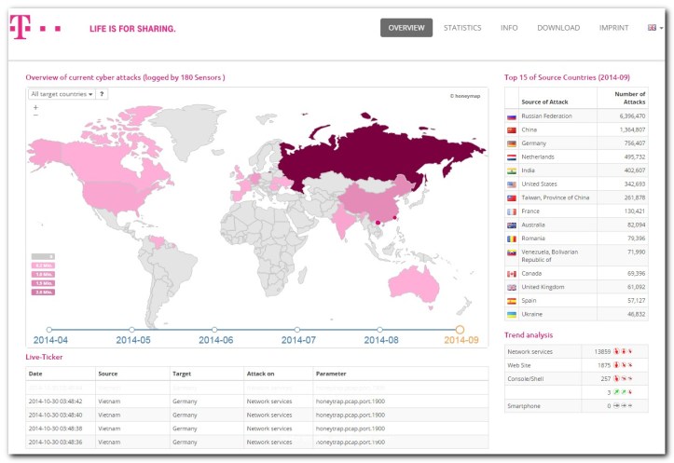Jump to 2014-04 timeline marker

click(48, 330)
